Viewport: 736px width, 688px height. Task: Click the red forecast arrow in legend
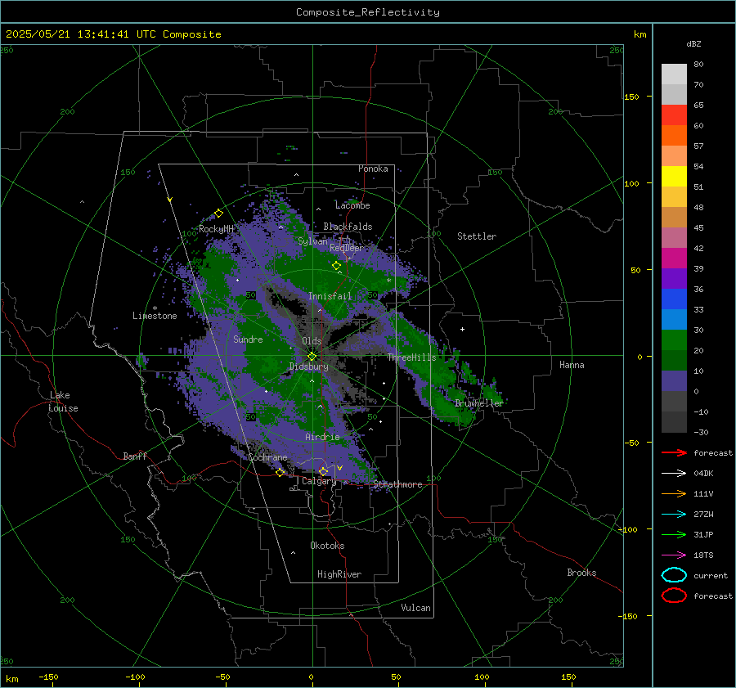[x=674, y=452]
